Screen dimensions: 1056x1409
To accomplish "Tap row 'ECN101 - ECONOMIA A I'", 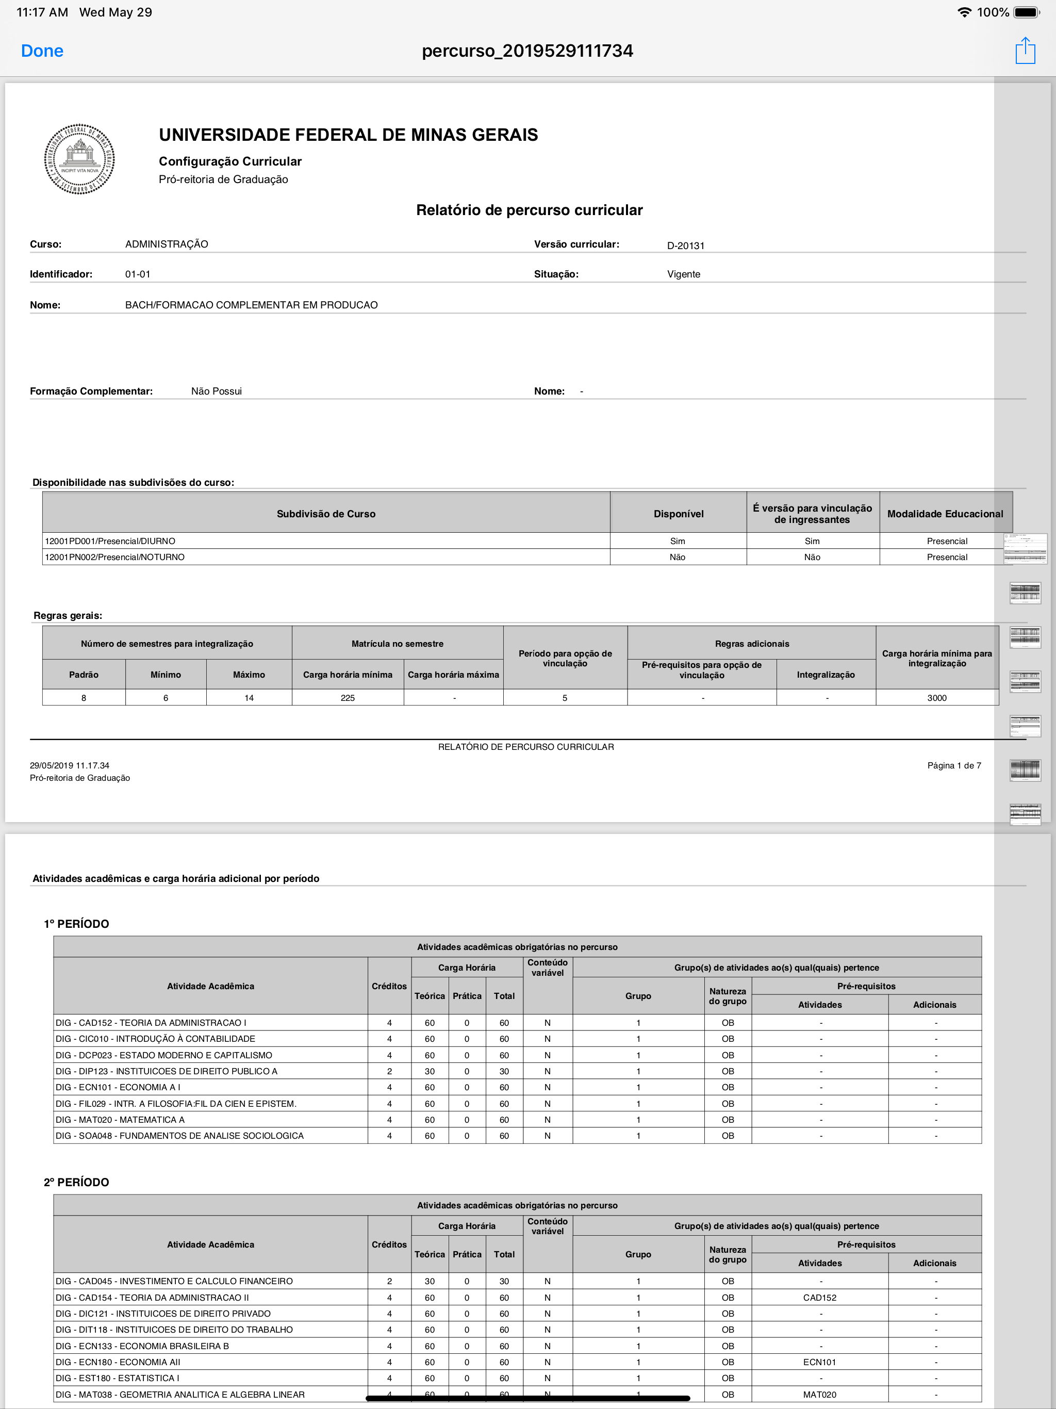I will 517,1087.
